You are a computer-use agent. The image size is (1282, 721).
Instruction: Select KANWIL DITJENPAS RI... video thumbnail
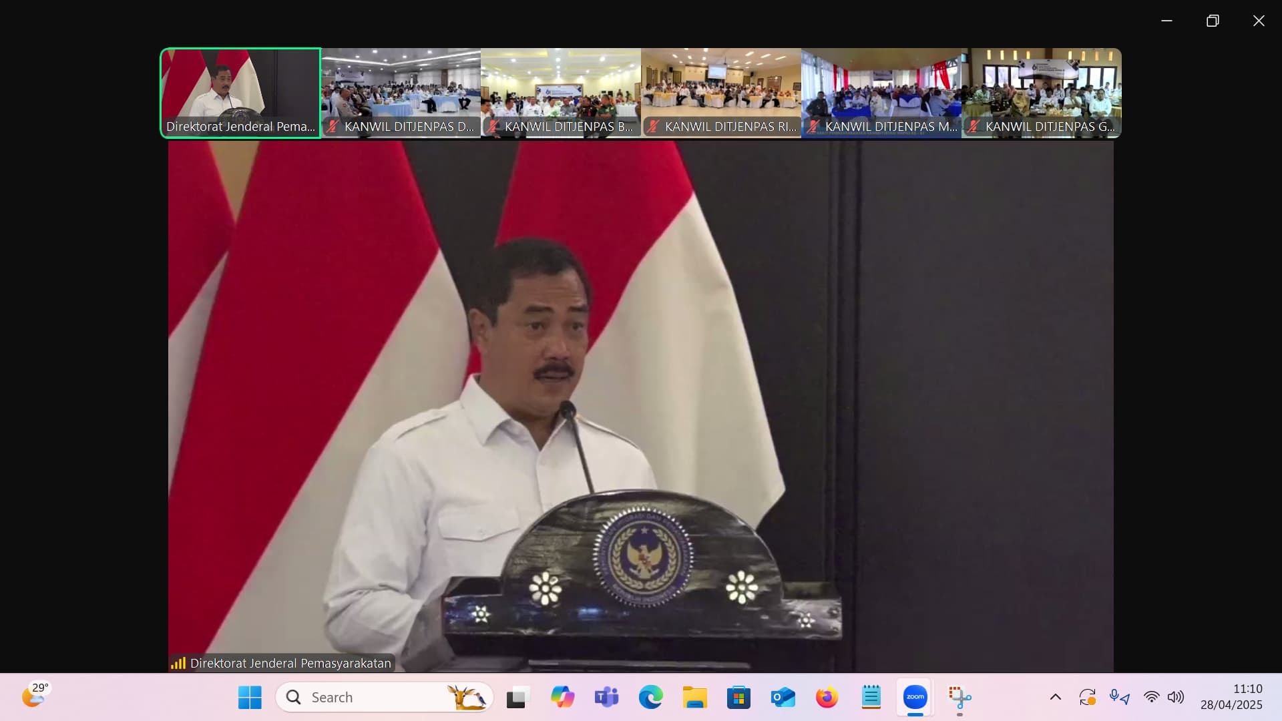coord(721,92)
